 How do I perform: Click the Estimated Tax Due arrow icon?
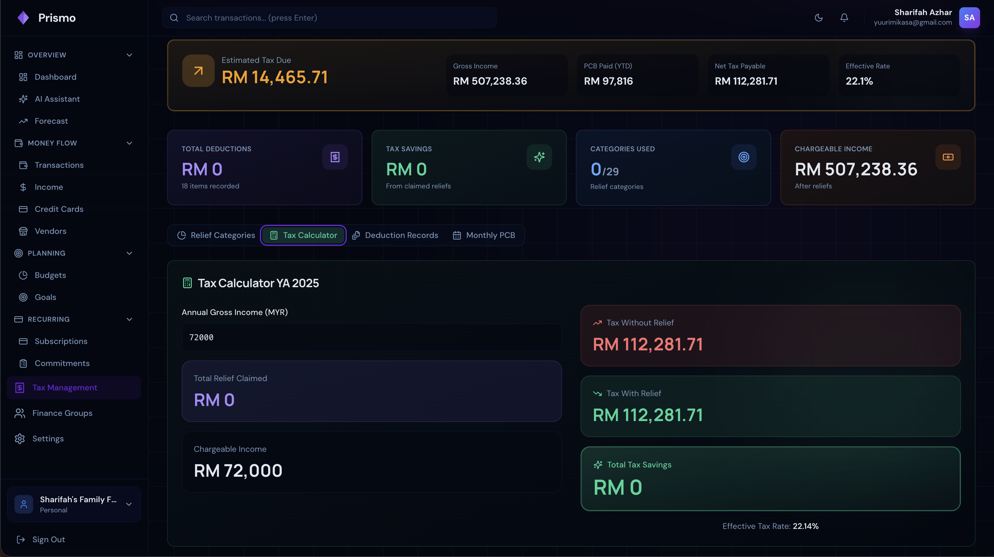tap(198, 70)
